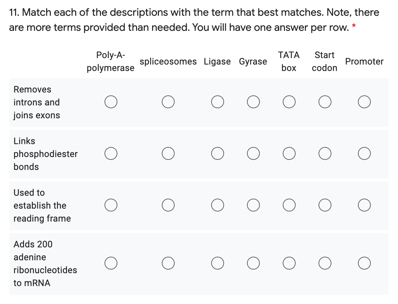
Task: Select Gyrase for reading frame row
Action: point(253,205)
